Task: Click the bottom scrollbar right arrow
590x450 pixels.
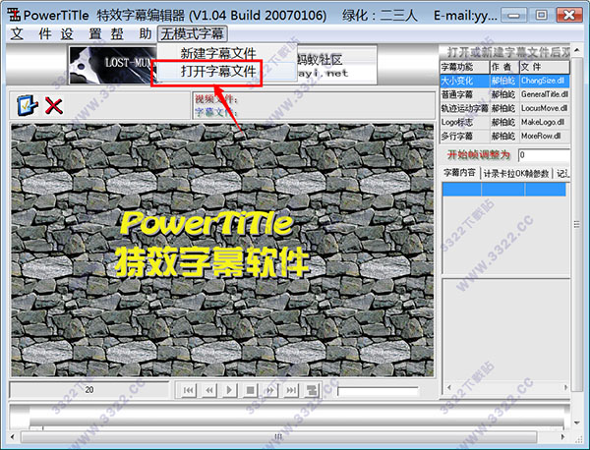Action: click(x=562, y=437)
